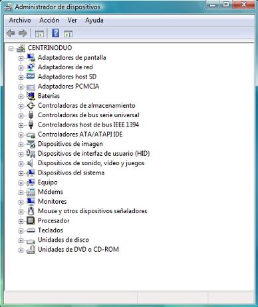Image resolution: width=258 pixels, height=307 pixels.
Task: Open the Acción menu
Action: tap(49, 20)
